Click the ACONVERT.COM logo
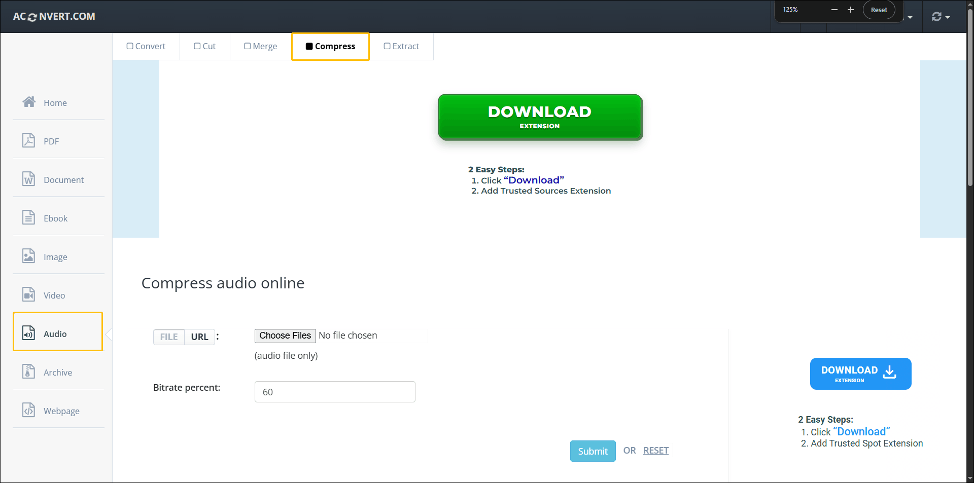 click(x=54, y=16)
